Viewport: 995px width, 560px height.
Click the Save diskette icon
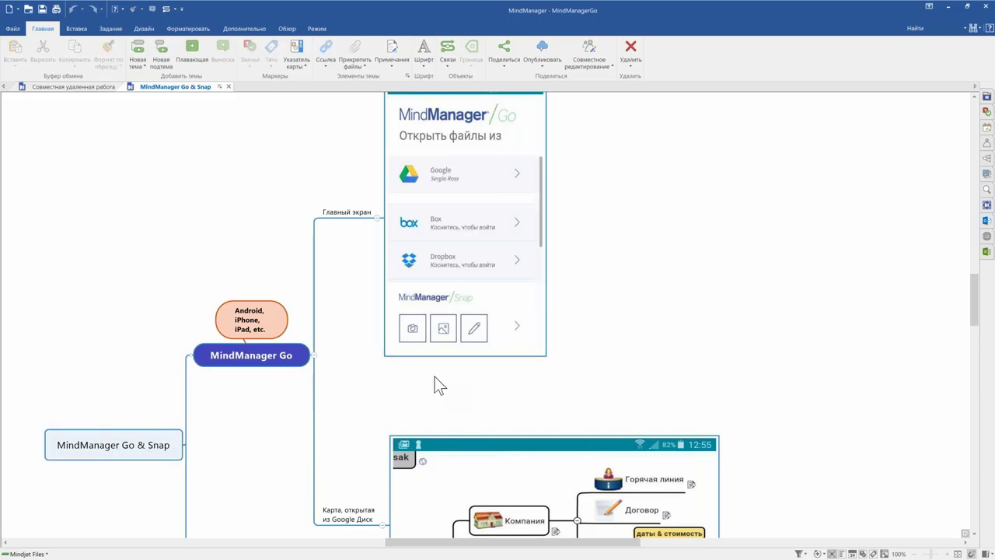pyautogui.click(x=42, y=9)
